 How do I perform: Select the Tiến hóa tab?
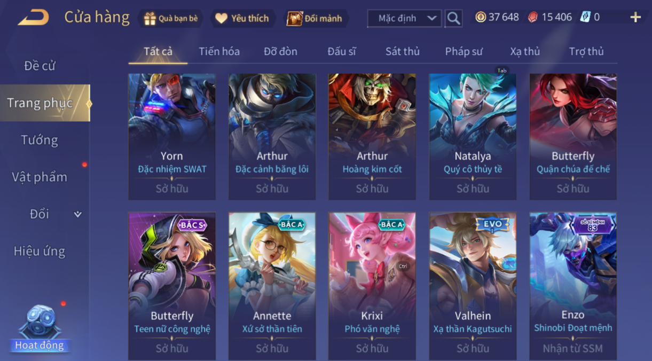point(219,51)
